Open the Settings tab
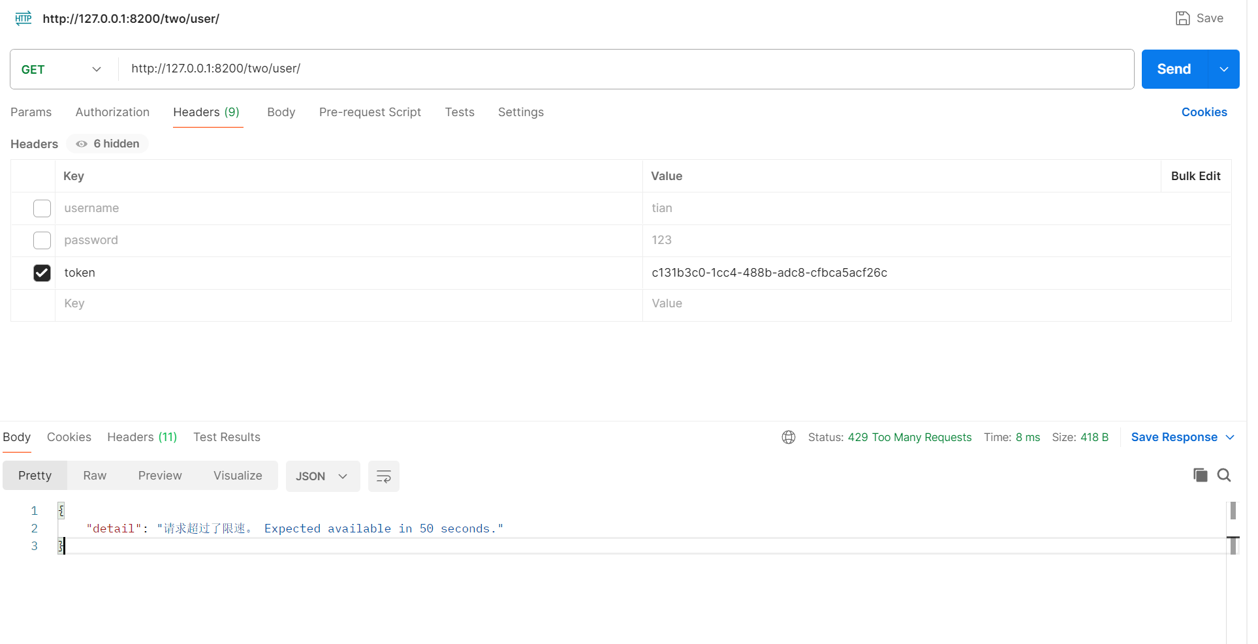 tap(521, 112)
